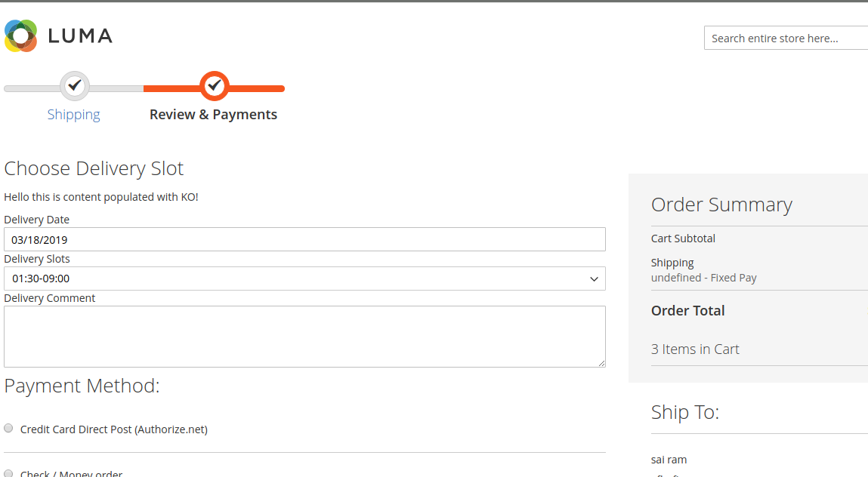Select the 01:30-09:00 delivery slot combo box
Screen dimensions: 868x477
coord(304,279)
